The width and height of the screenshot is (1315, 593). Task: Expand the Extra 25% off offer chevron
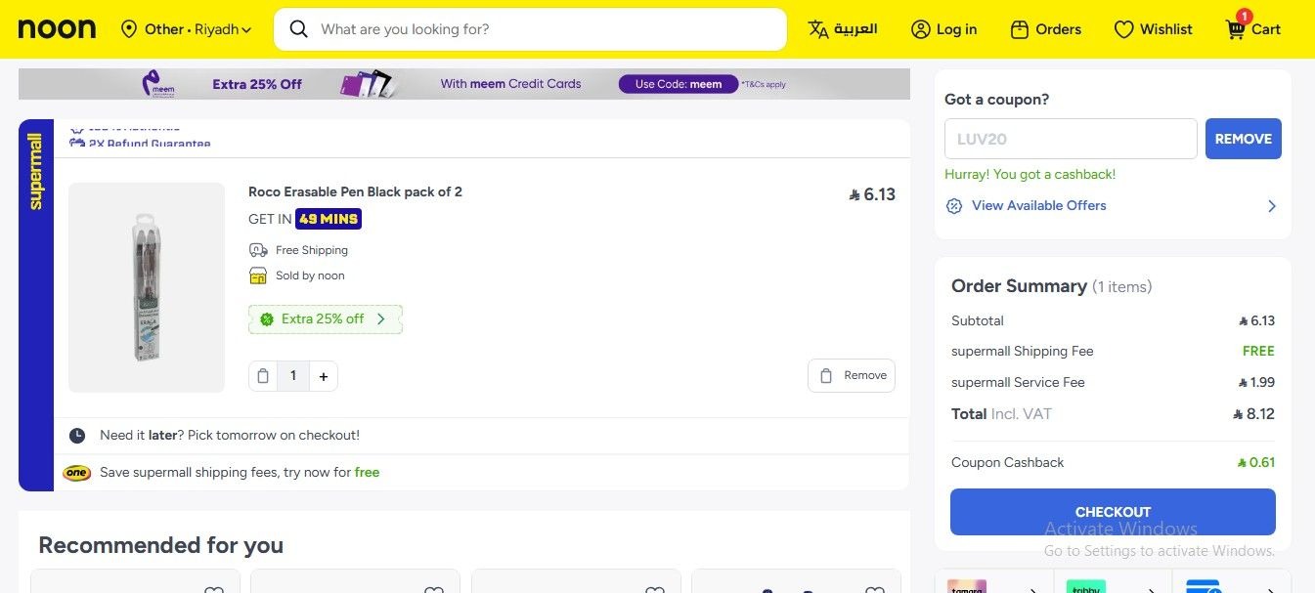pyautogui.click(x=381, y=319)
